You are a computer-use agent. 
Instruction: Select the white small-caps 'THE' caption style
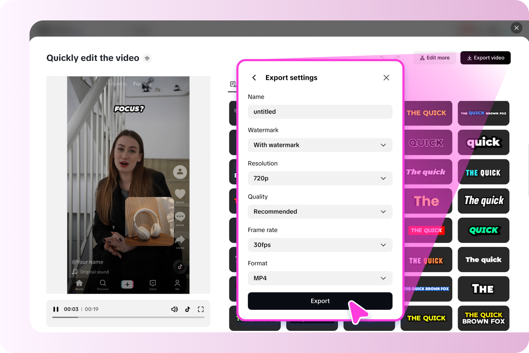pos(484,289)
